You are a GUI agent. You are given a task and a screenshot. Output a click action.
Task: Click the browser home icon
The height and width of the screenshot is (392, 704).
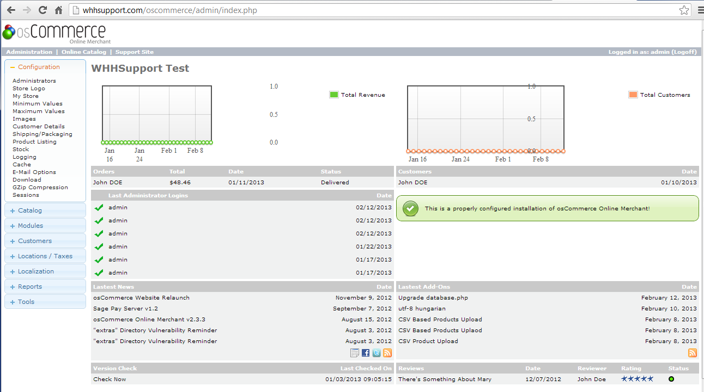click(x=58, y=10)
